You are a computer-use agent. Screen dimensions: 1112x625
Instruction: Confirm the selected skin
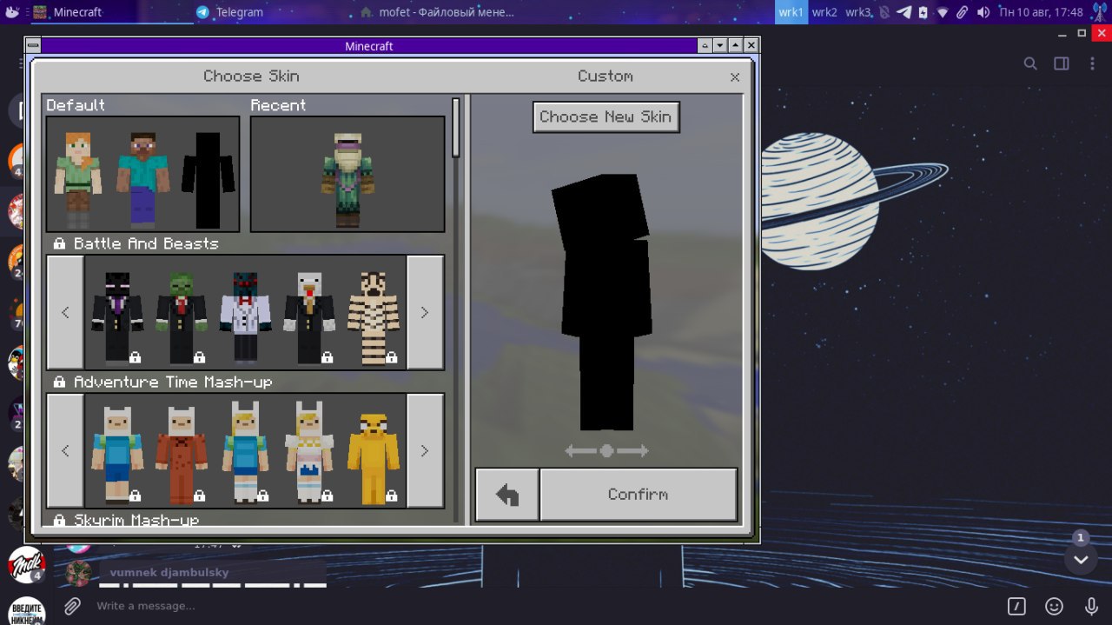(639, 495)
